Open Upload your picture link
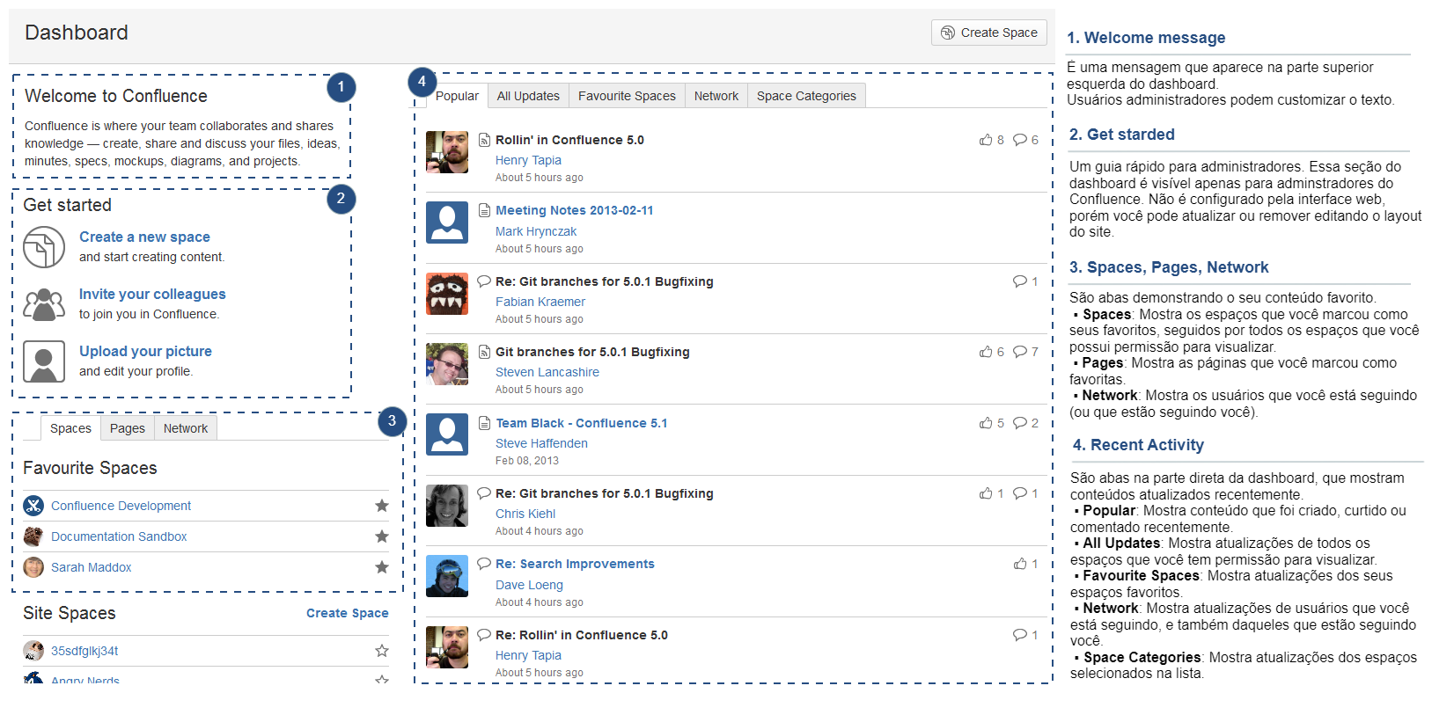Screen dimensions: 1454x715 pos(145,351)
